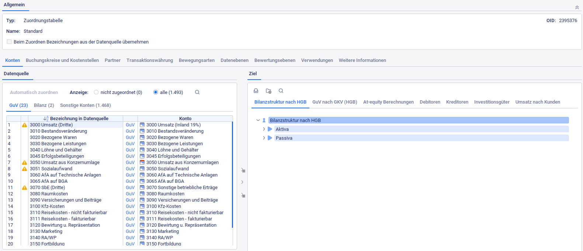Click GuV link in row 3080 Raumkosten
Image resolution: width=583 pixels, height=251 pixels.
coord(130,194)
